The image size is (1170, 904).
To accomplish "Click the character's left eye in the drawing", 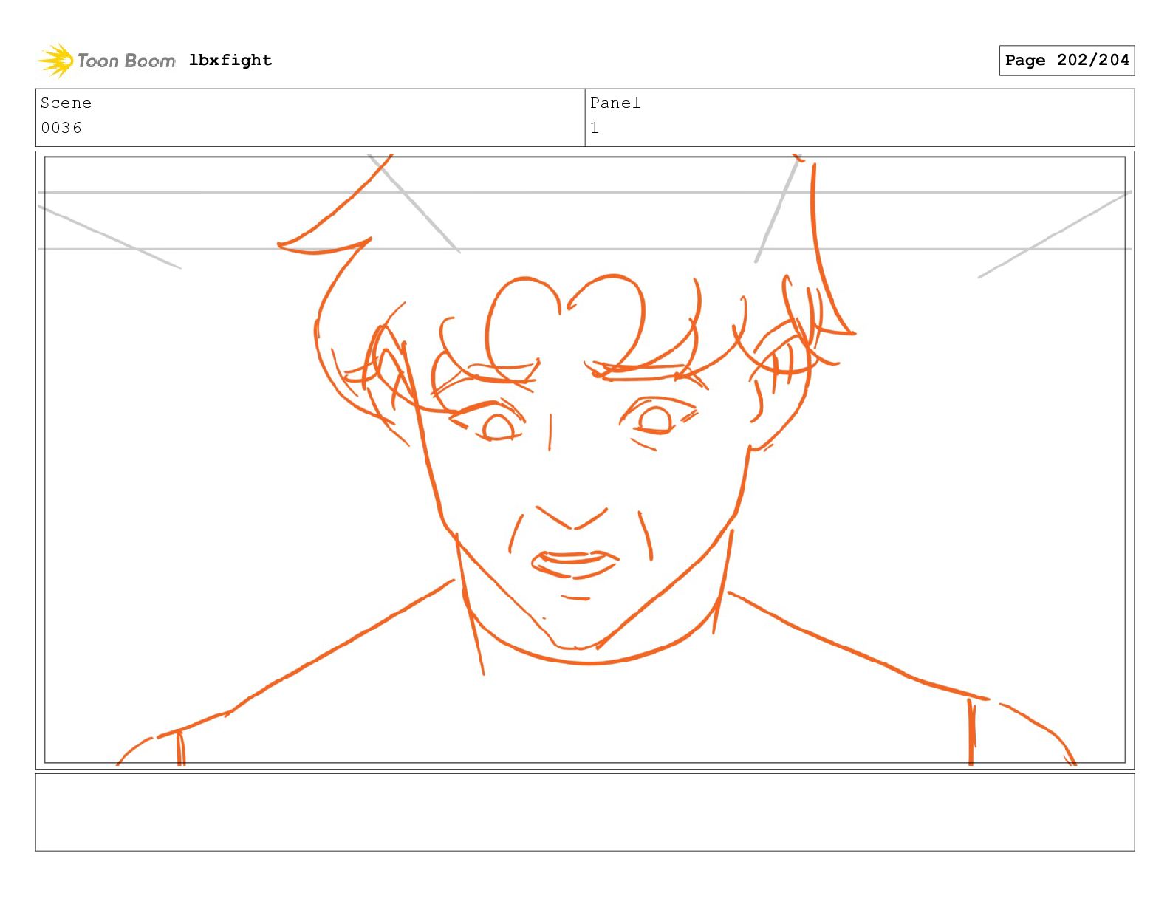I will (497, 426).
